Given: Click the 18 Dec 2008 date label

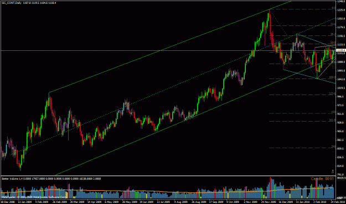Looking at the screenshot, I should (x=8, y=202).
